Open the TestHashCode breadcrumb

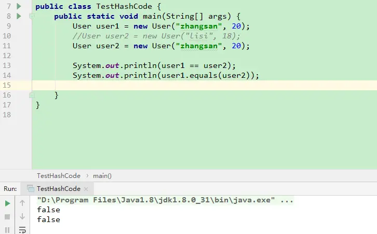(x=59, y=176)
